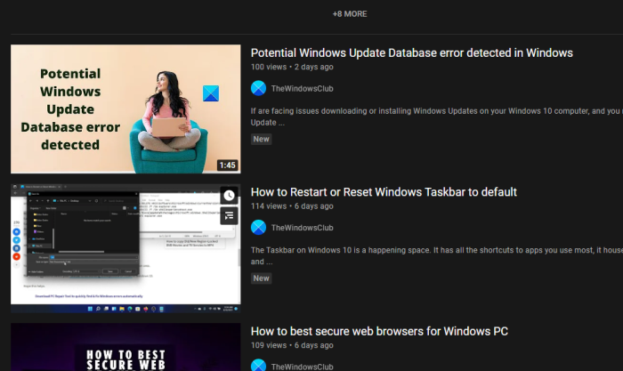The width and height of the screenshot is (623, 371).
Task: Click description 'If are facing issues downloading'
Action: point(435,117)
